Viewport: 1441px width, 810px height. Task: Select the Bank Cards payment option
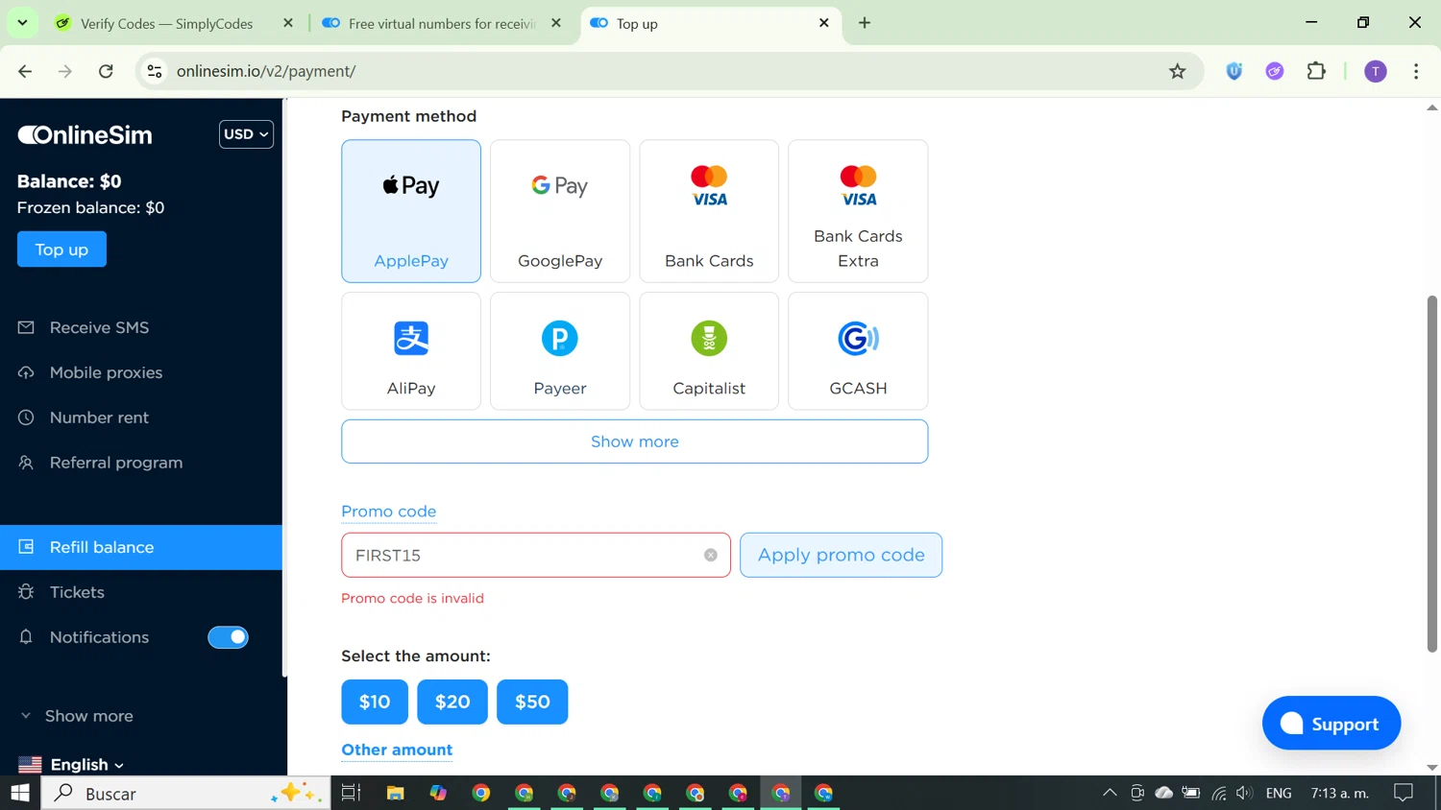click(709, 211)
